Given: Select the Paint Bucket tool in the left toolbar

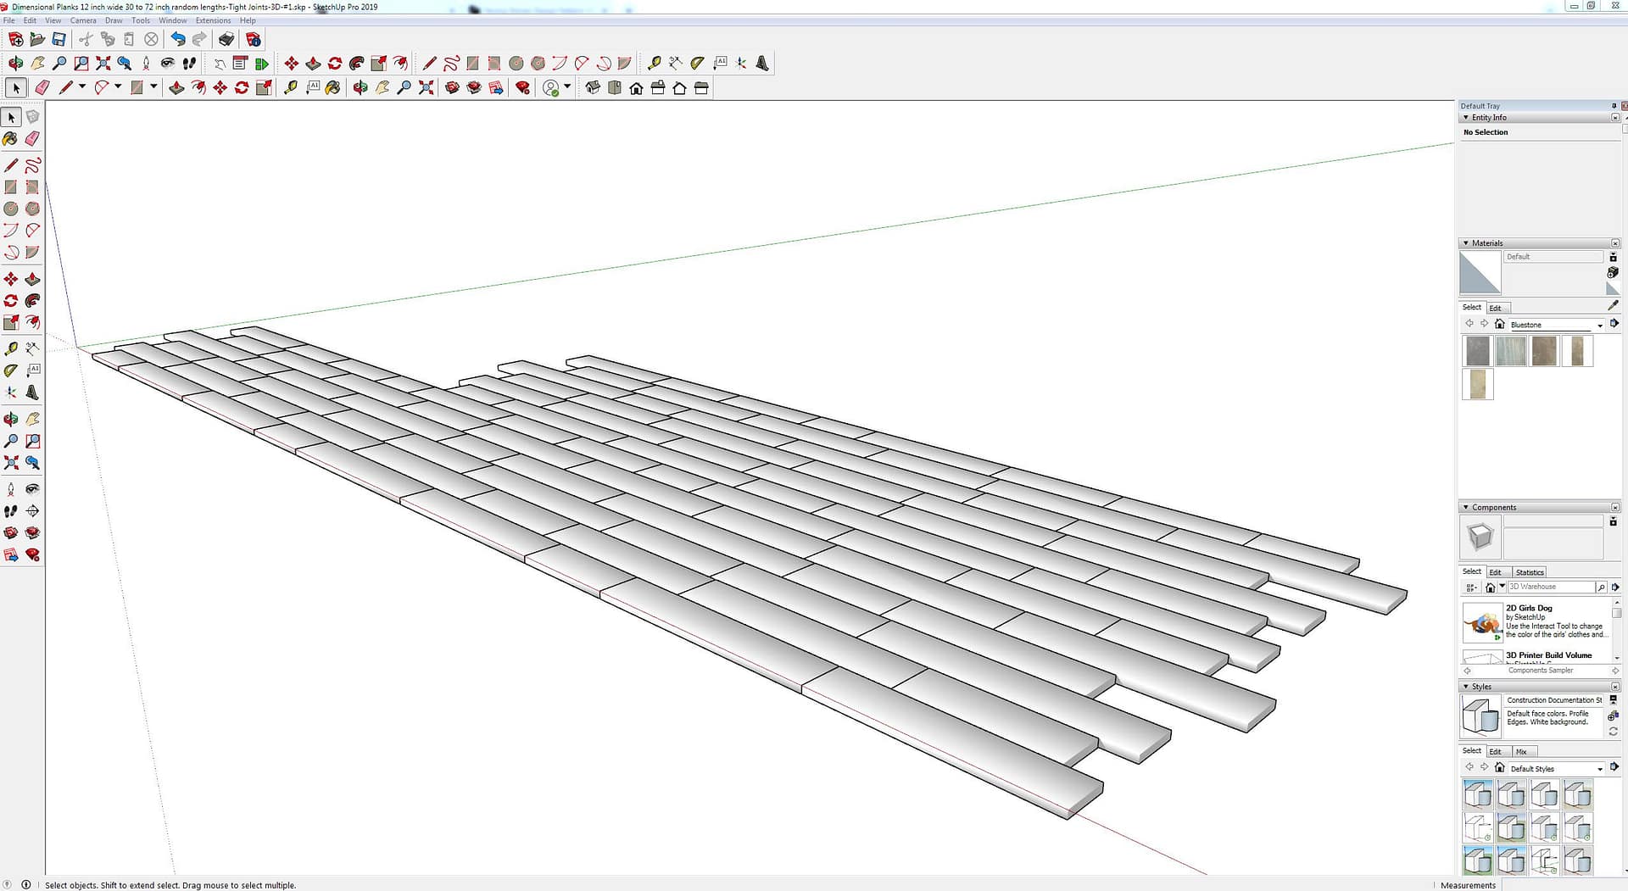Looking at the screenshot, I should [x=11, y=139].
